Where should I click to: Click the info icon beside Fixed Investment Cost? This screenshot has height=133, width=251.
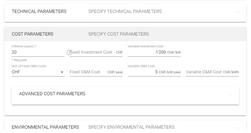(x=69, y=52)
